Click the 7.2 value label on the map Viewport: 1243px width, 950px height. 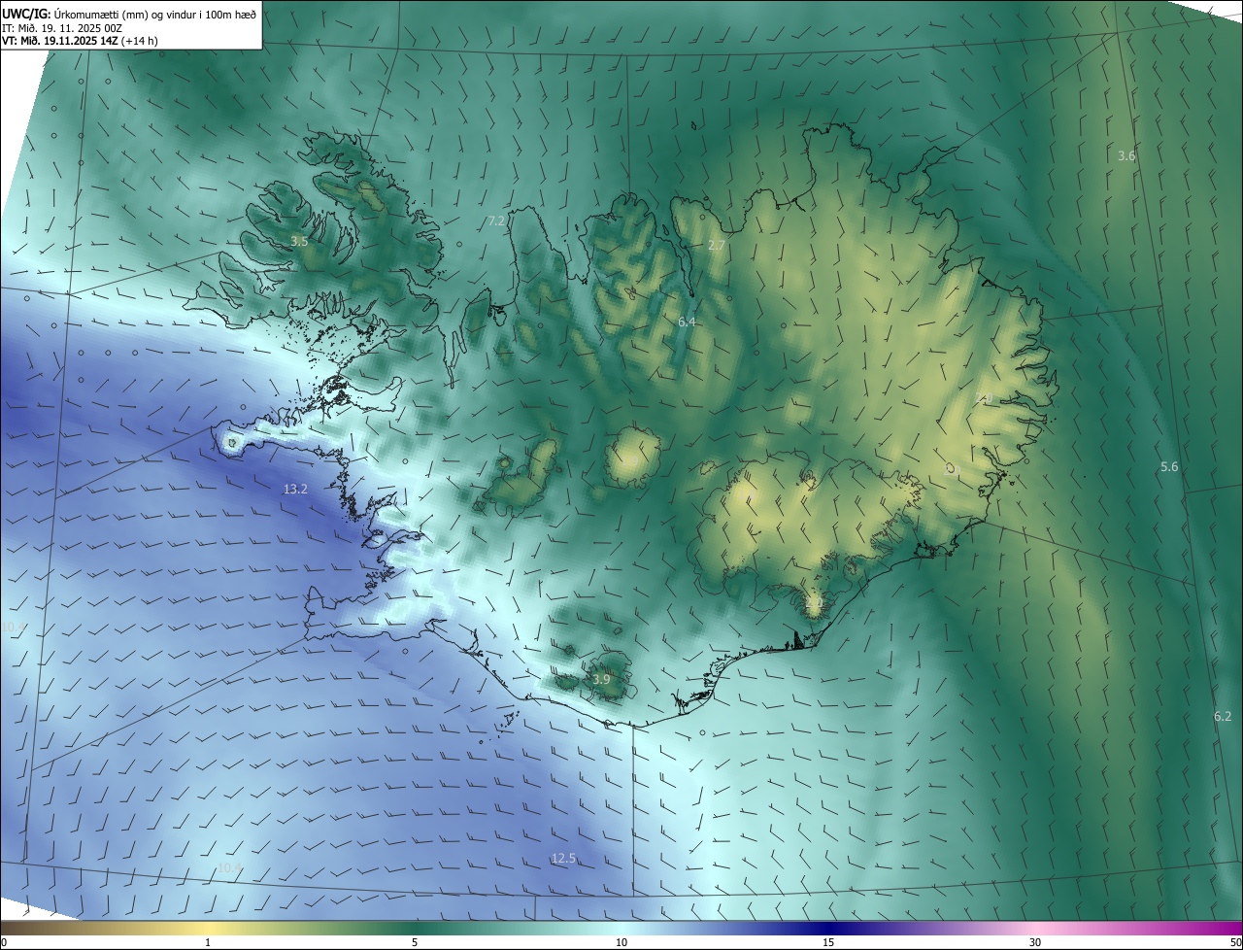(496, 221)
